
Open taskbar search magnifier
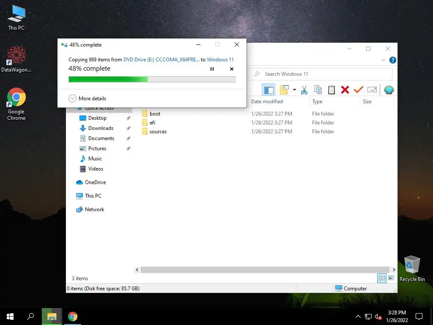(30, 317)
